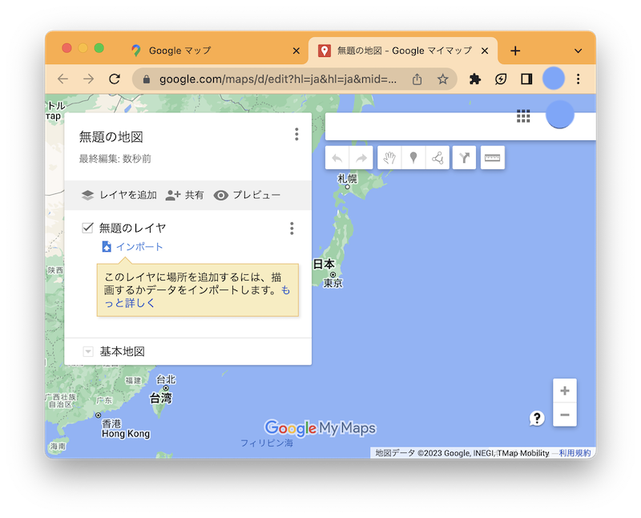The height and width of the screenshot is (518, 641).
Task: Click the undo arrow in map toolbar
Action: (x=337, y=158)
